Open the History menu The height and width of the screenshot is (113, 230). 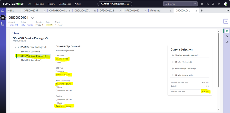pos(51,4)
